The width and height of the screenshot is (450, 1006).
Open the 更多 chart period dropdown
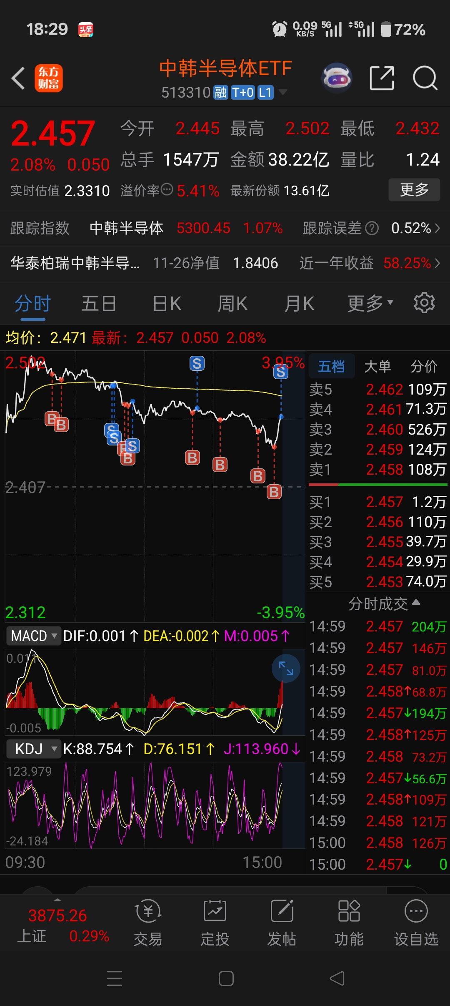pyautogui.click(x=370, y=303)
